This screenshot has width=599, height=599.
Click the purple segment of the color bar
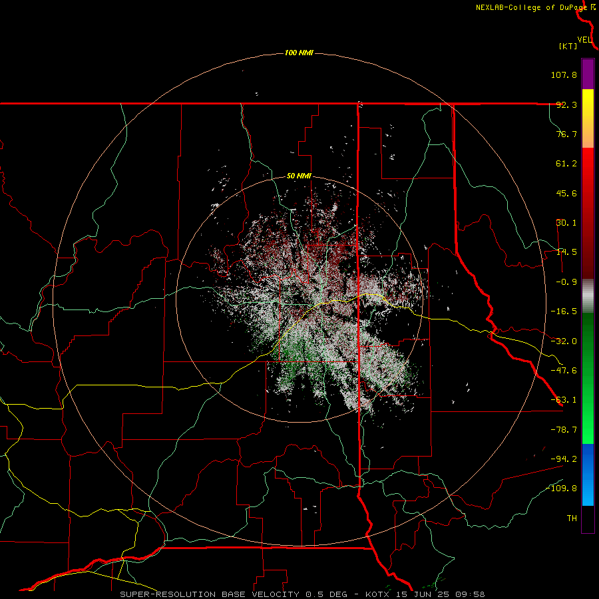pyautogui.click(x=588, y=75)
